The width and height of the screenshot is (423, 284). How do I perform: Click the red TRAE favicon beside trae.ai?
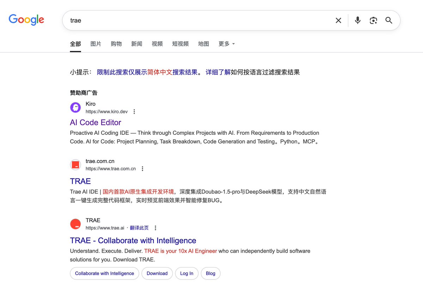pyautogui.click(x=75, y=224)
